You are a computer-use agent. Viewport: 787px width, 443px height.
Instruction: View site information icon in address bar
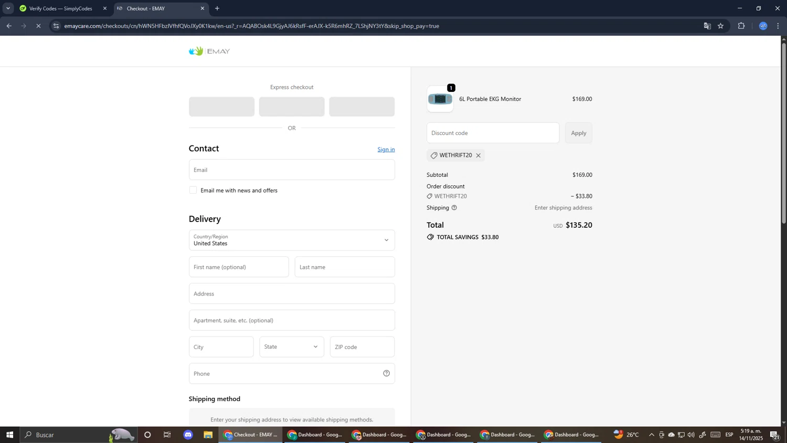(56, 26)
